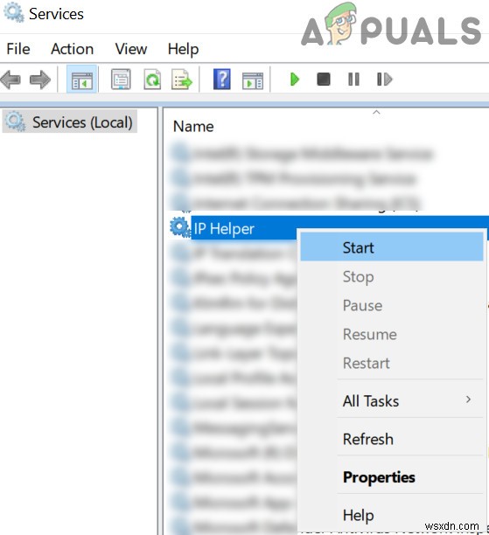The image size is (489, 535).
Task: Click the Refresh toolbar icon
Action: [x=152, y=80]
